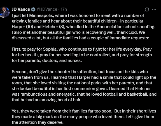This screenshot has width=161, height=126.
Task: Open JD Vance's profile picture
Action: click(4, 12)
